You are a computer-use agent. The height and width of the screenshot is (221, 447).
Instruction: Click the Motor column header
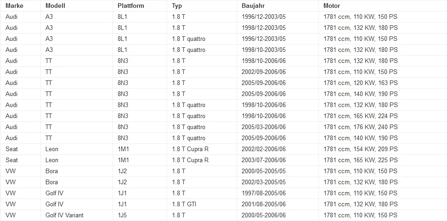coord(332,6)
